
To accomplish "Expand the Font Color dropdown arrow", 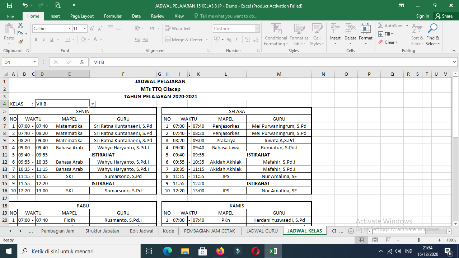I will tap(101, 39).
